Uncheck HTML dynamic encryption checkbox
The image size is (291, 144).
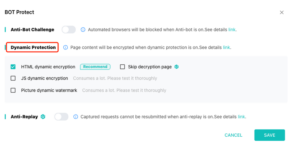(x=13, y=67)
